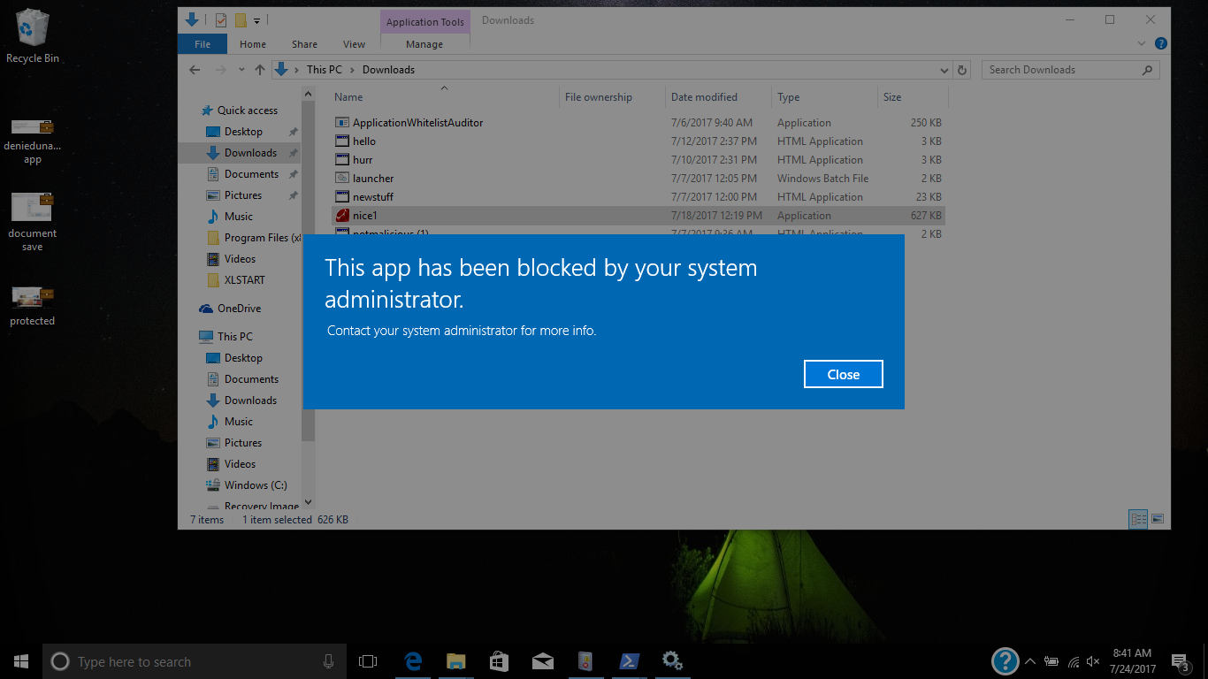This screenshot has height=679, width=1208.
Task: Open the File ribbon tab
Action: pos(203,44)
